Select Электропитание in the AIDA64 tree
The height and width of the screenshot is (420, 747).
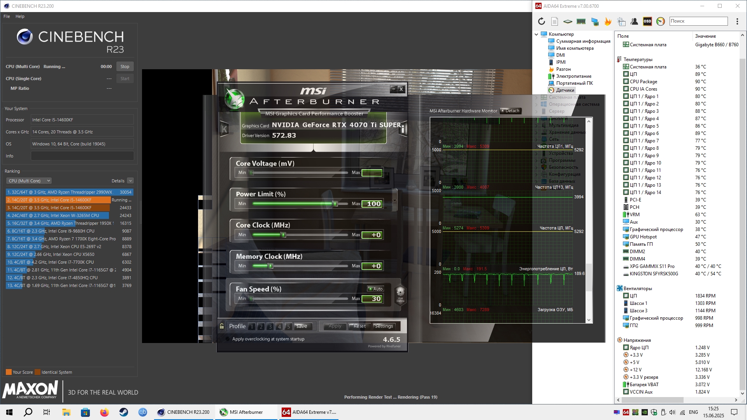[x=573, y=76]
